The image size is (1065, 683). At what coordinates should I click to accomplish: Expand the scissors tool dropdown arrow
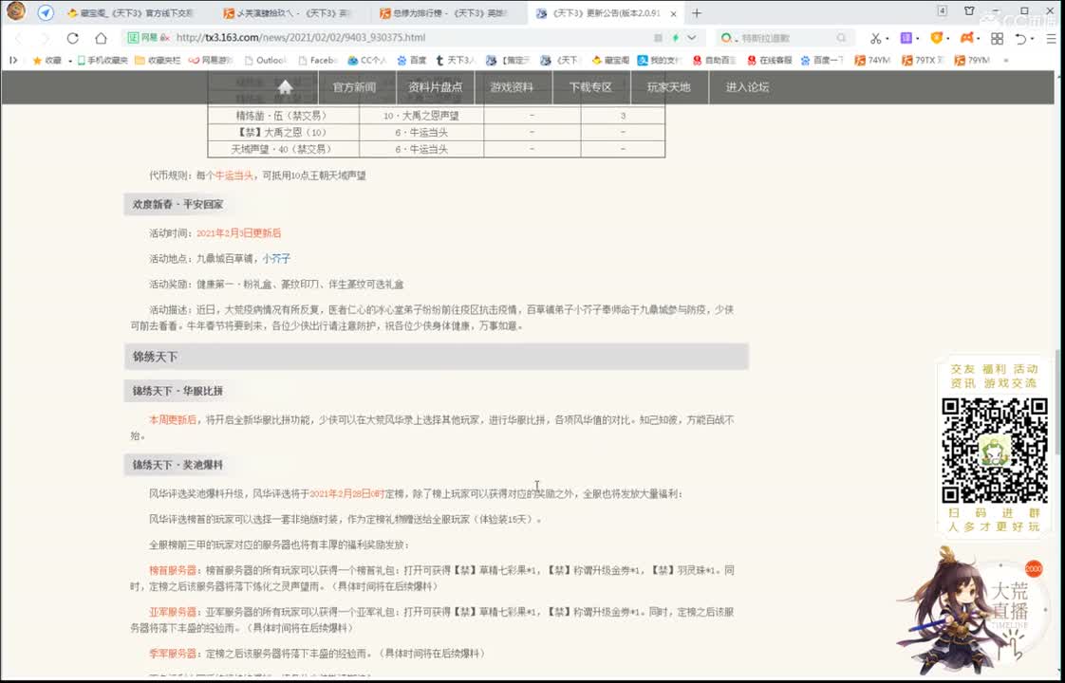point(887,40)
